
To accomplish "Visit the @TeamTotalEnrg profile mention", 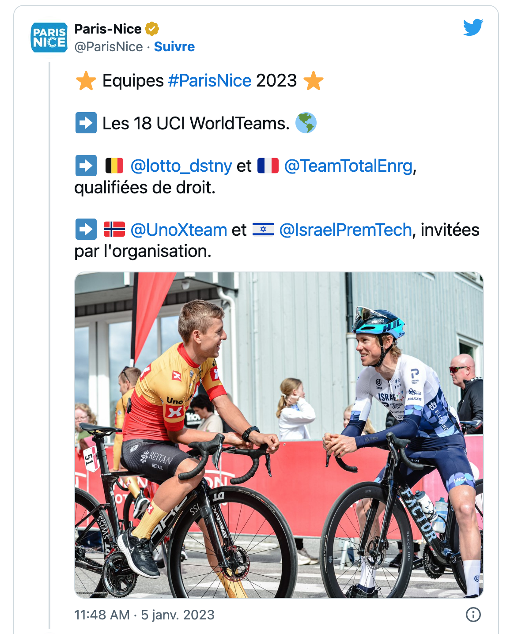I will 348,166.
